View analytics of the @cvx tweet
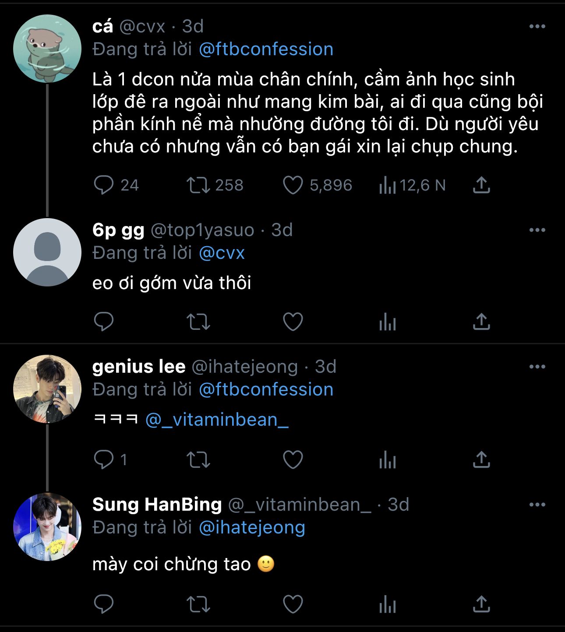This screenshot has height=632, width=565. (388, 185)
